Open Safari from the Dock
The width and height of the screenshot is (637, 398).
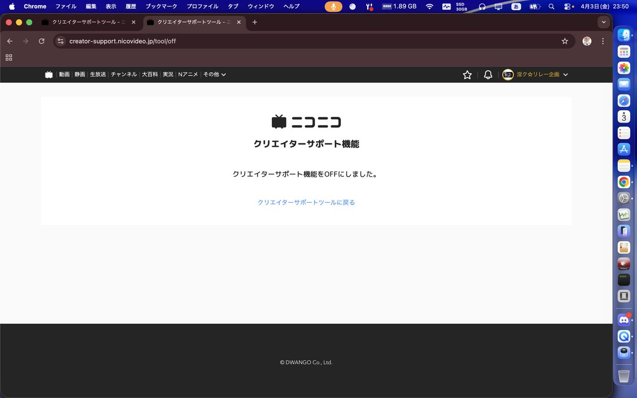click(x=624, y=100)
